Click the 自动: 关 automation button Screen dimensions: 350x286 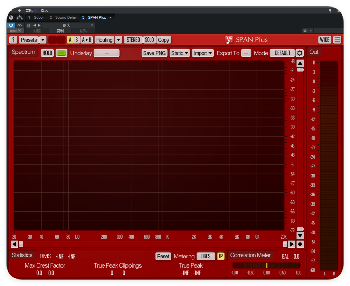15,31
